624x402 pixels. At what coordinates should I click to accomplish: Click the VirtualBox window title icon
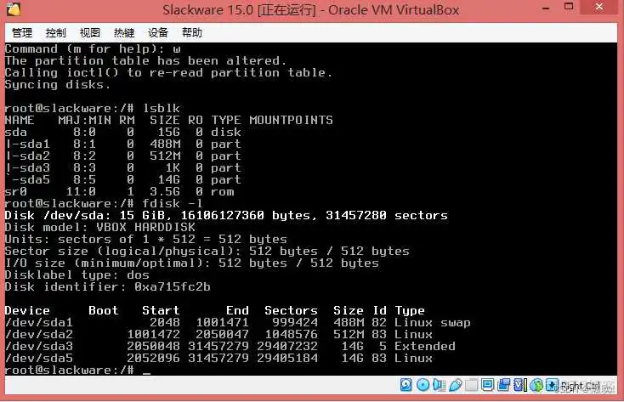point(14,9)
